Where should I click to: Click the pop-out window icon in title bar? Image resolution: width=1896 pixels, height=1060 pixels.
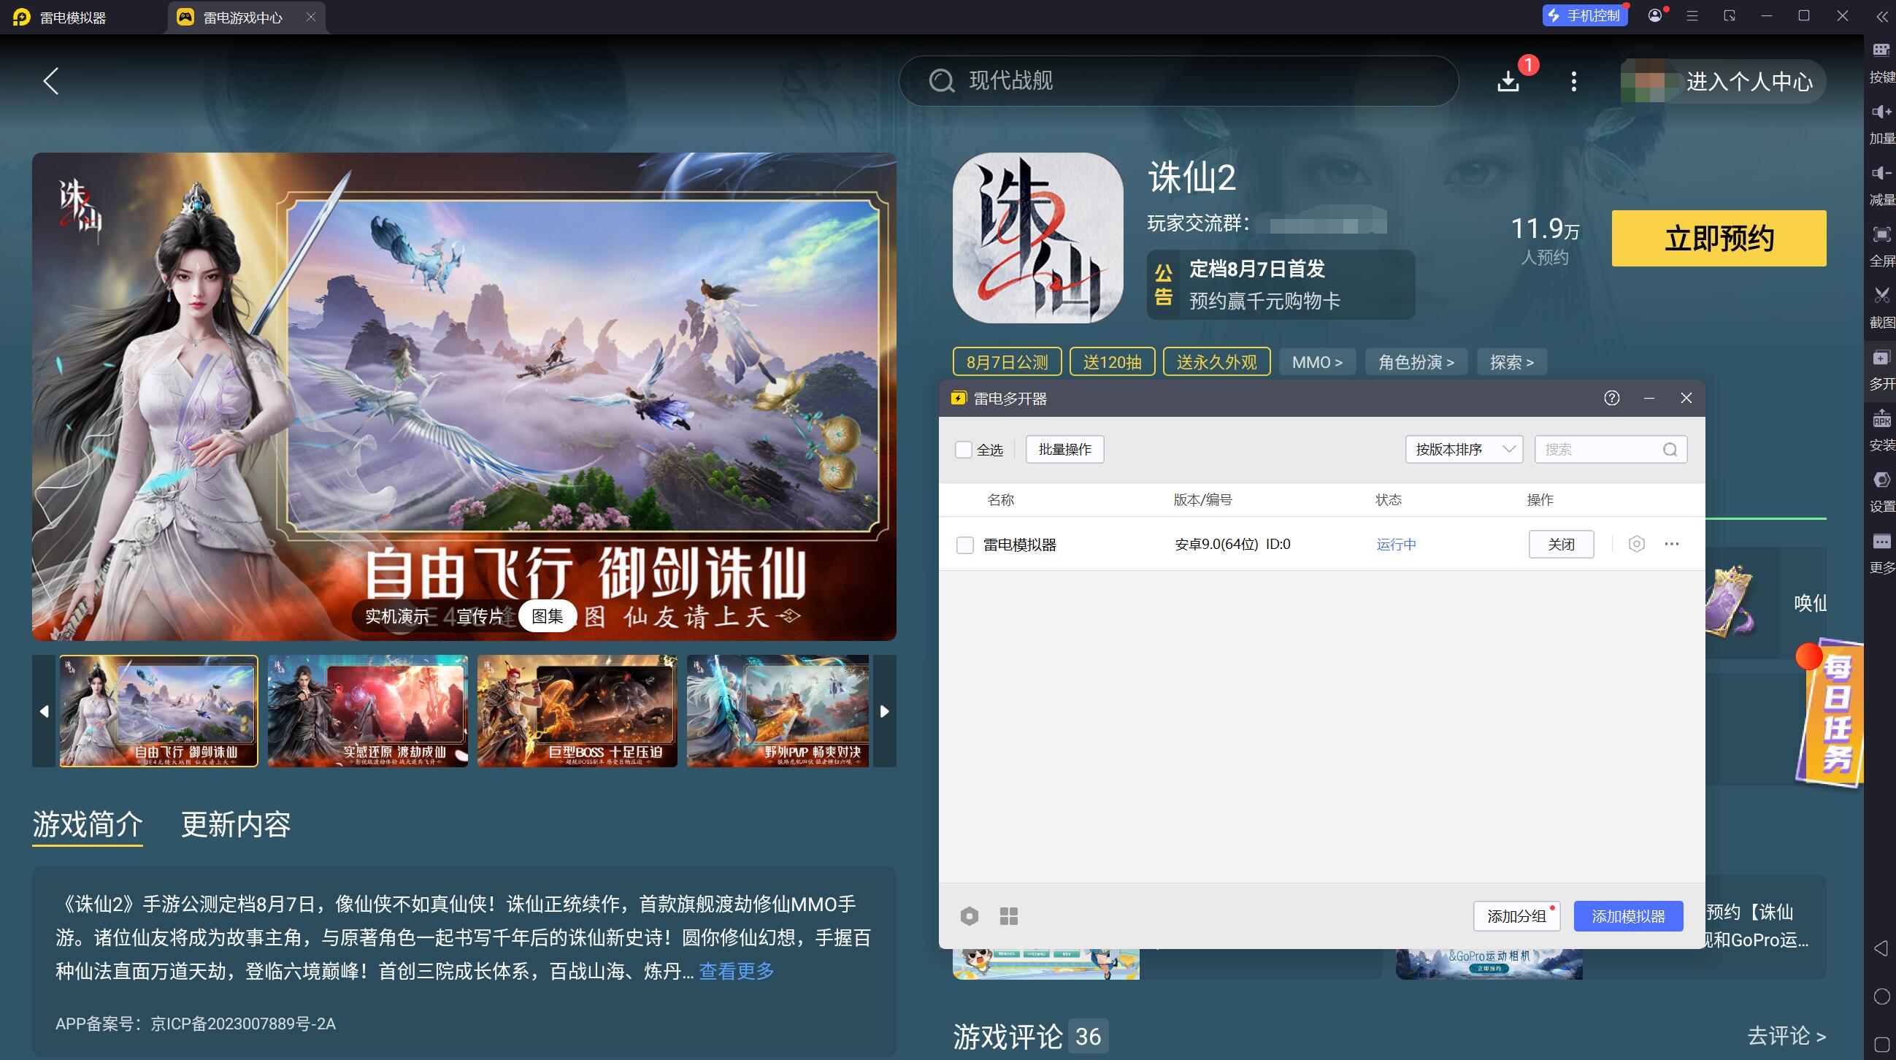[x=1729, y=15]
